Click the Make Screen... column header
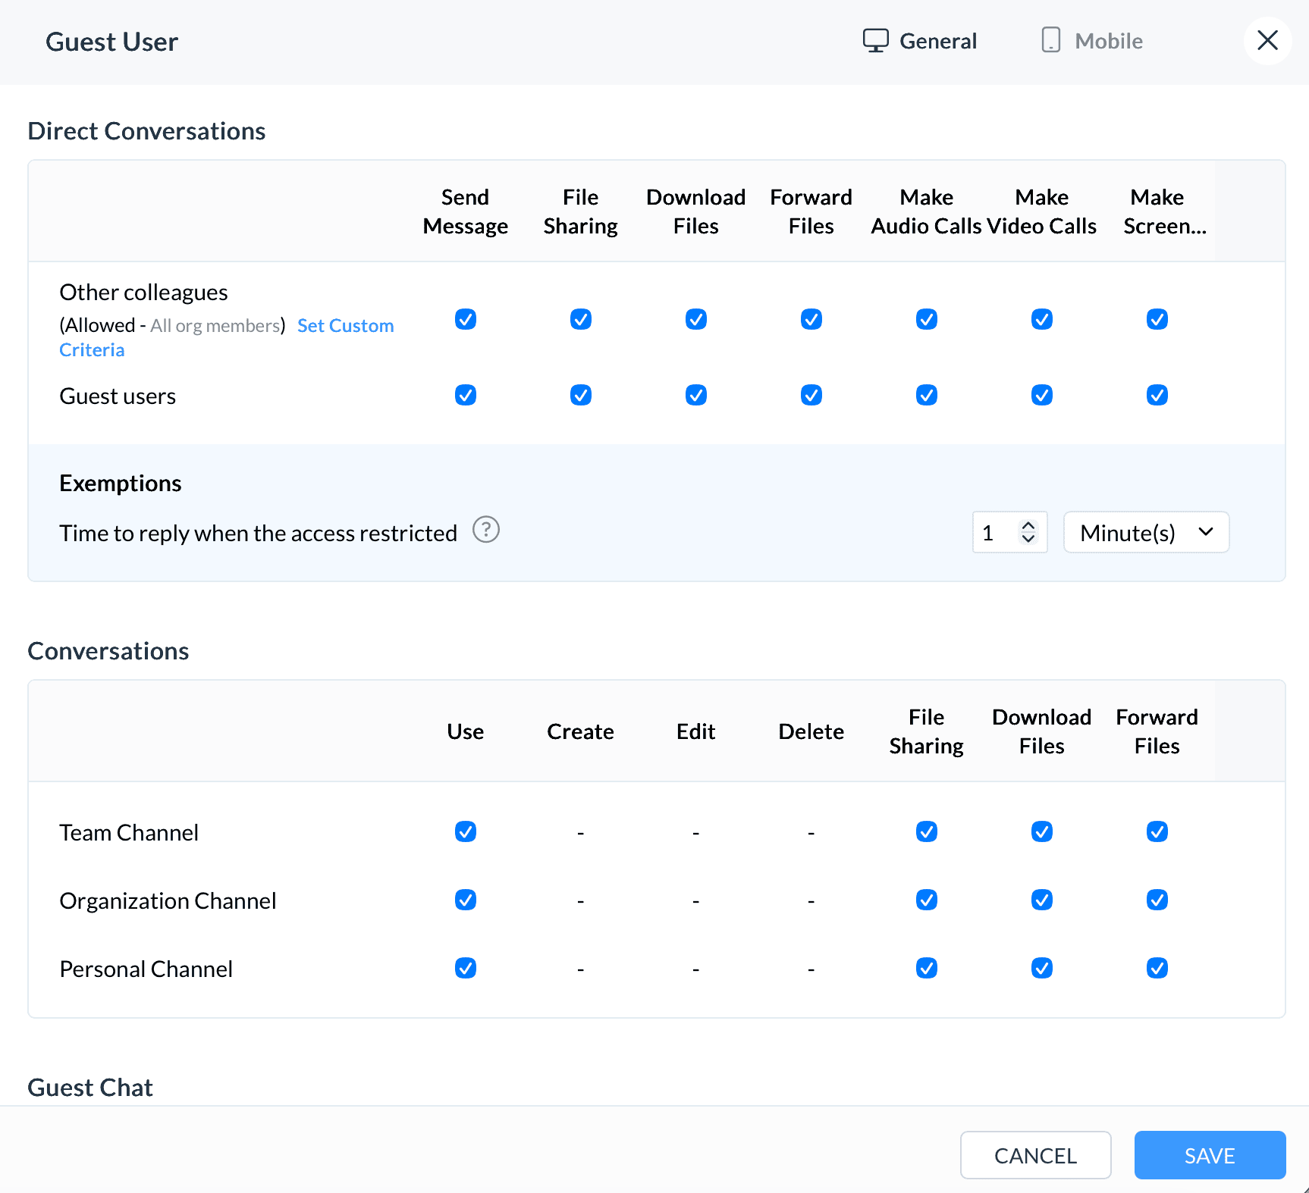Viewport: 1309px width, 1193px height. click(x=1164, y=211)
